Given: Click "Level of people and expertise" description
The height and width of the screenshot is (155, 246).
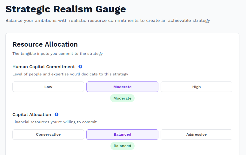Looking at the screenshot, I should (70, 74).
